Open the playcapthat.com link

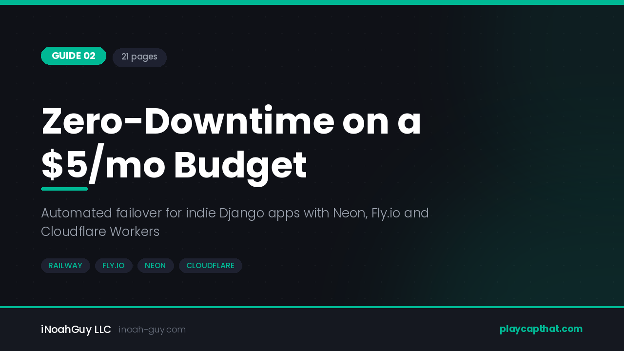click(541, 329)
